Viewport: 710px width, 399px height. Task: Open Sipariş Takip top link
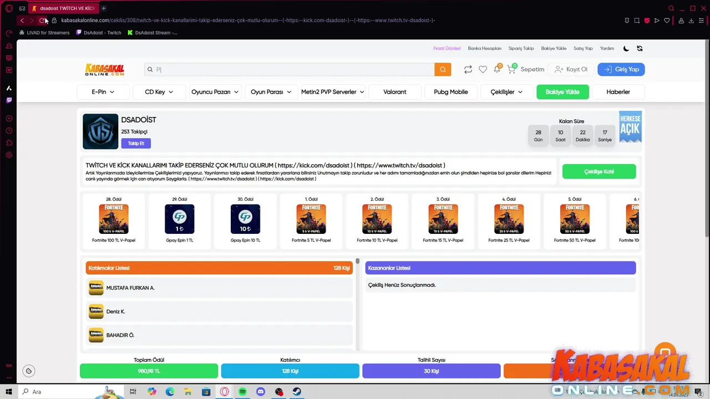[521, 48]
